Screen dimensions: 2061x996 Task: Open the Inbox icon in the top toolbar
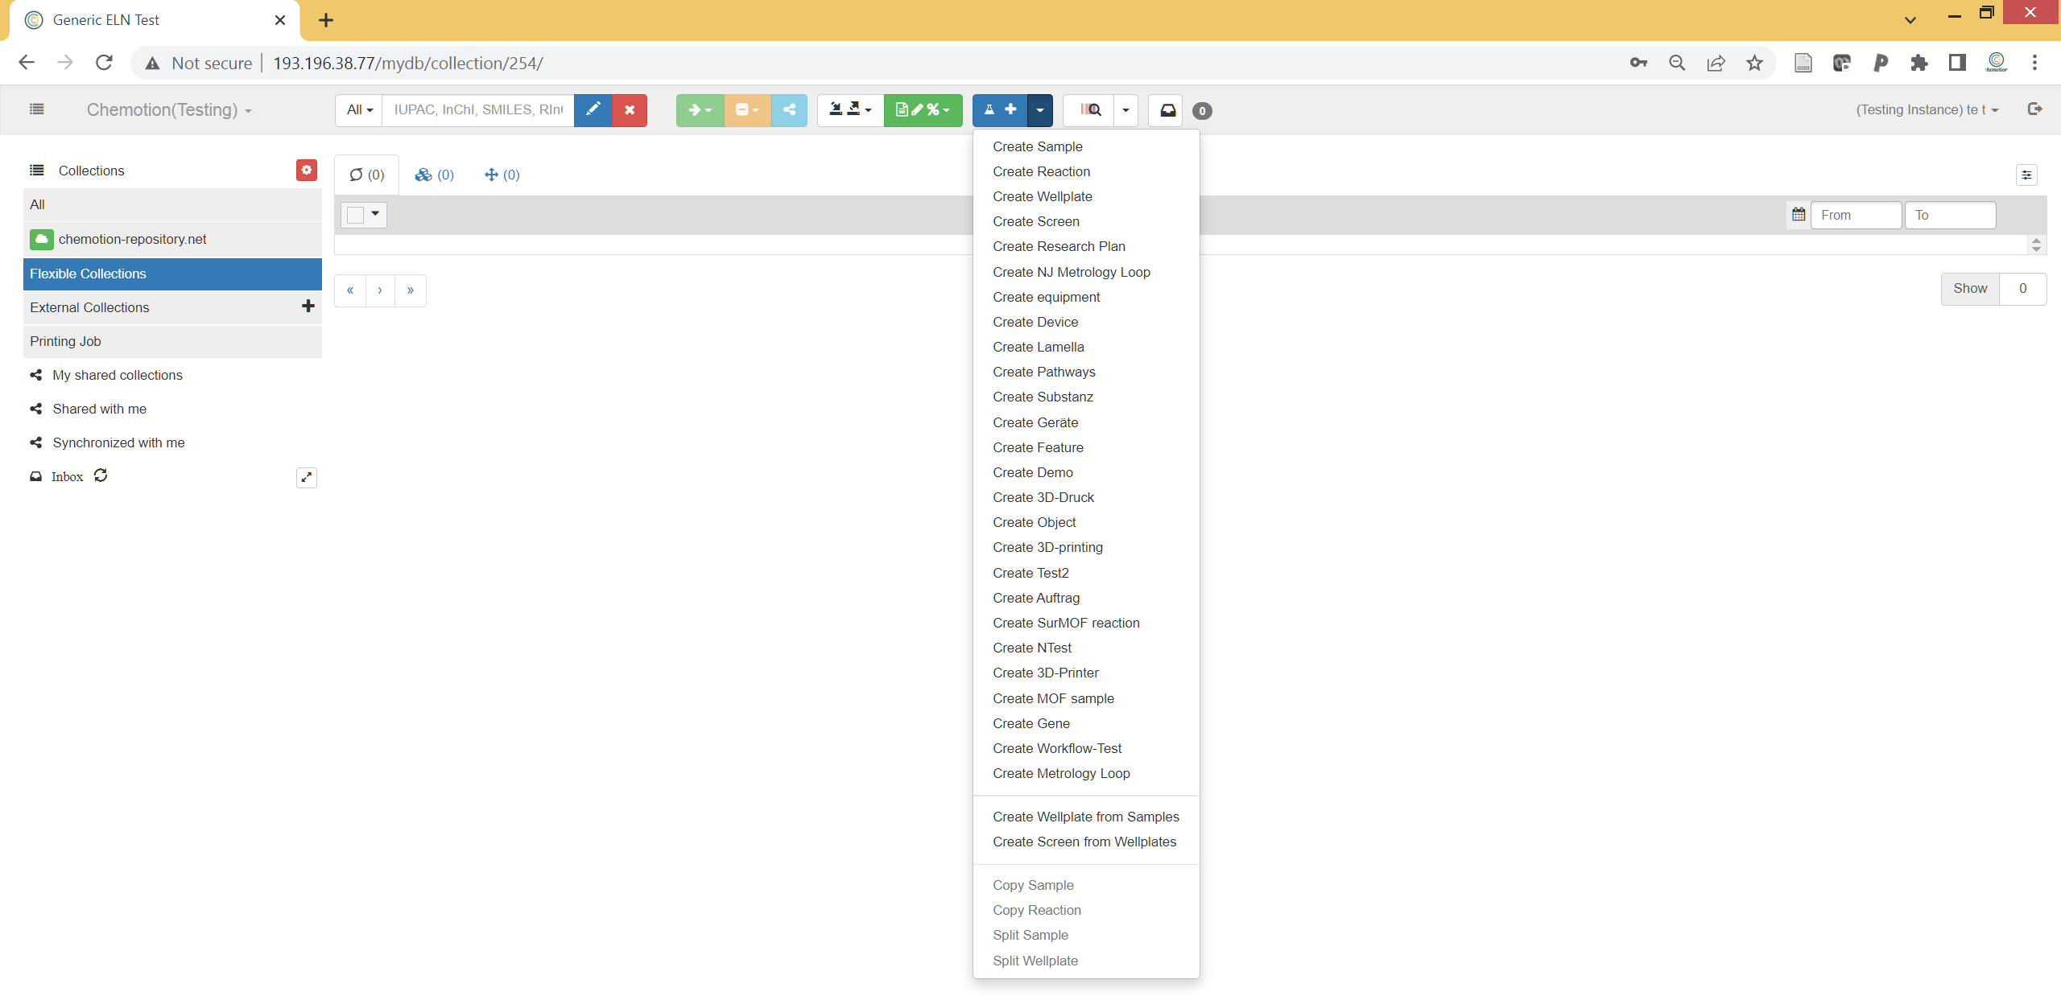pos(1166,110)
